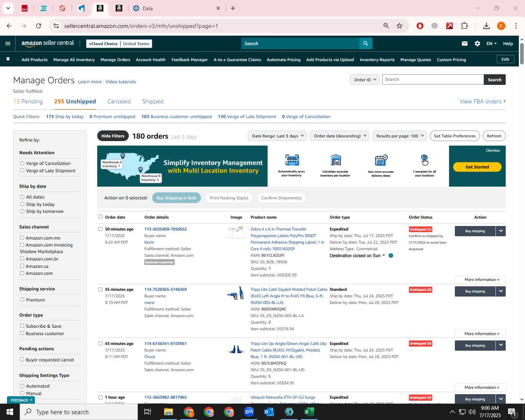Check the Business customer order type

click(22, 333)
